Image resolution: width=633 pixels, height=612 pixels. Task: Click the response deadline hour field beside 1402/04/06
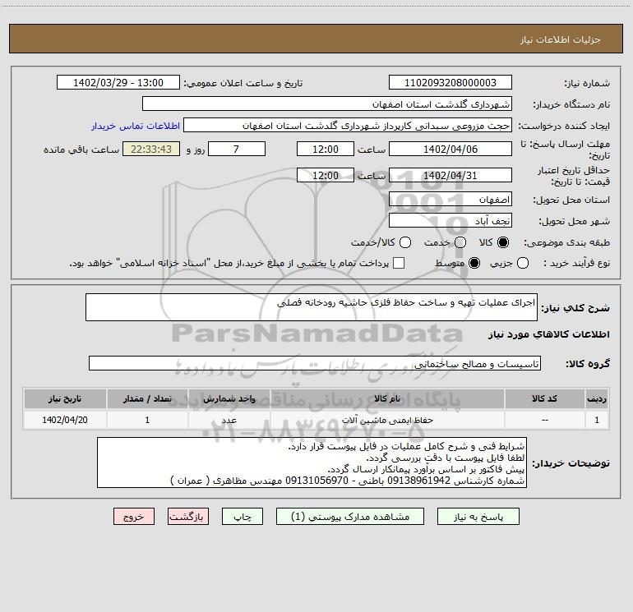click(x=326, y=150)
